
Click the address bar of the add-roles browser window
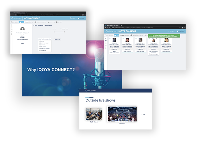point(49,15)
